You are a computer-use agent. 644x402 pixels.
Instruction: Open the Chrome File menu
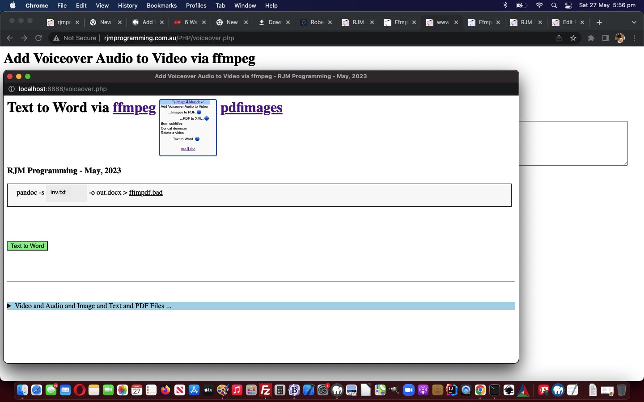[62, 5]
